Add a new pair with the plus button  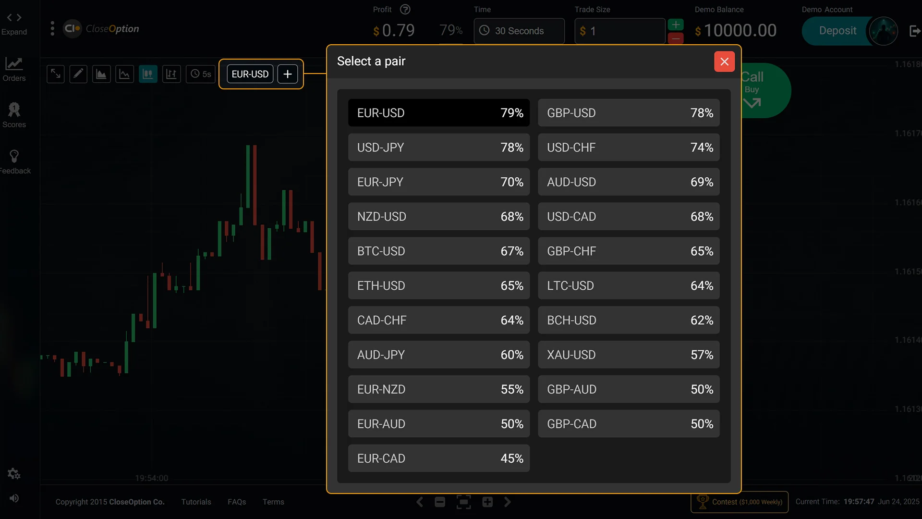pos(287,74)
